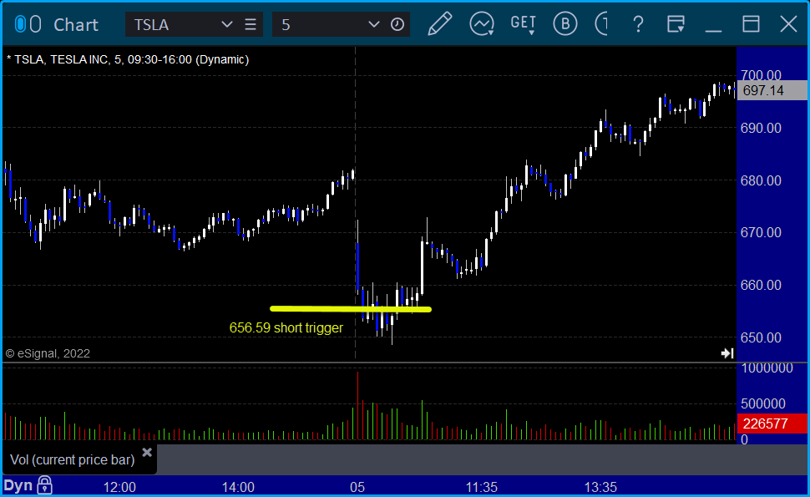Toggle the Dyn lock icon
Image resolution: width=810 pixels, height=497 pixels.
[44, 485]
